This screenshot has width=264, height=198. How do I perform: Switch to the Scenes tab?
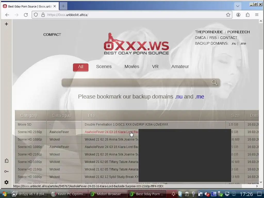pyautogui.click(x=104, y=67)
